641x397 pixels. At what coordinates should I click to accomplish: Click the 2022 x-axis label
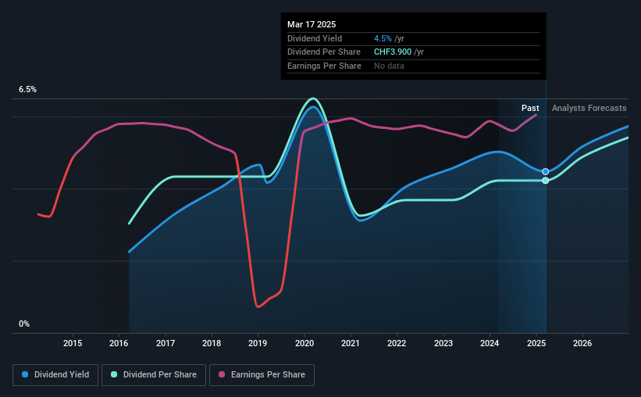(397, 343)
